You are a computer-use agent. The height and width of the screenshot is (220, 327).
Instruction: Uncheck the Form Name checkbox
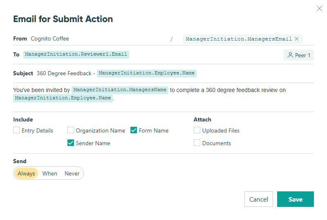tap(134, 130)
